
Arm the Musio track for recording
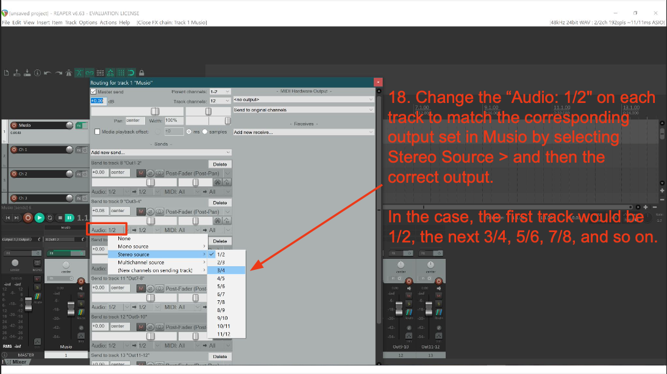[x=14, y=125]
